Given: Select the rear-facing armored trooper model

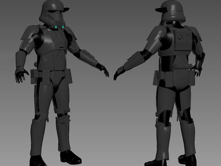Looking at the screenshot, I should point(160,83).
